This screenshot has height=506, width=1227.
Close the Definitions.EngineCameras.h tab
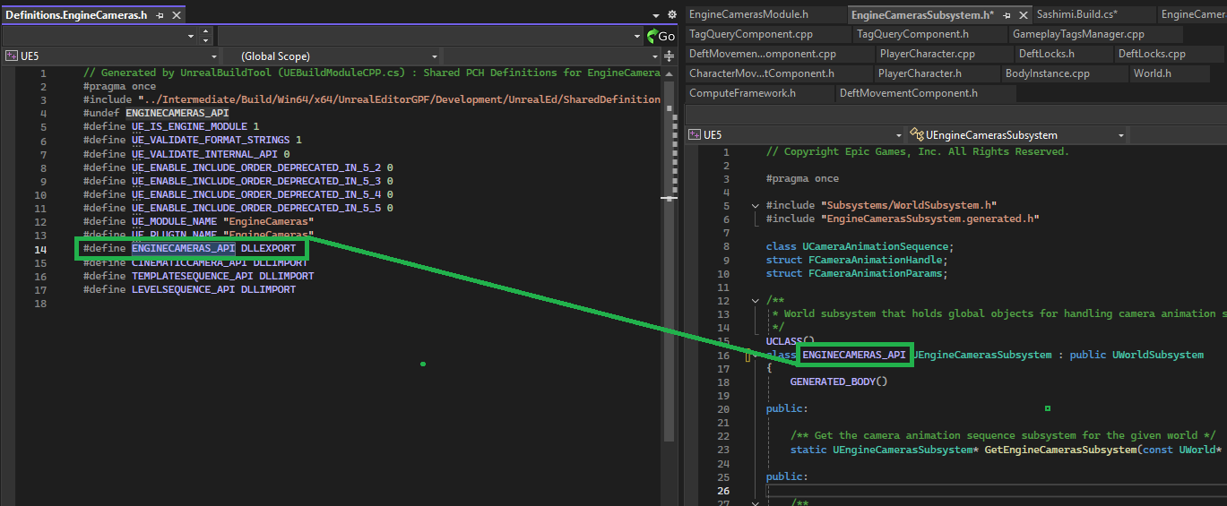[174, 15]
